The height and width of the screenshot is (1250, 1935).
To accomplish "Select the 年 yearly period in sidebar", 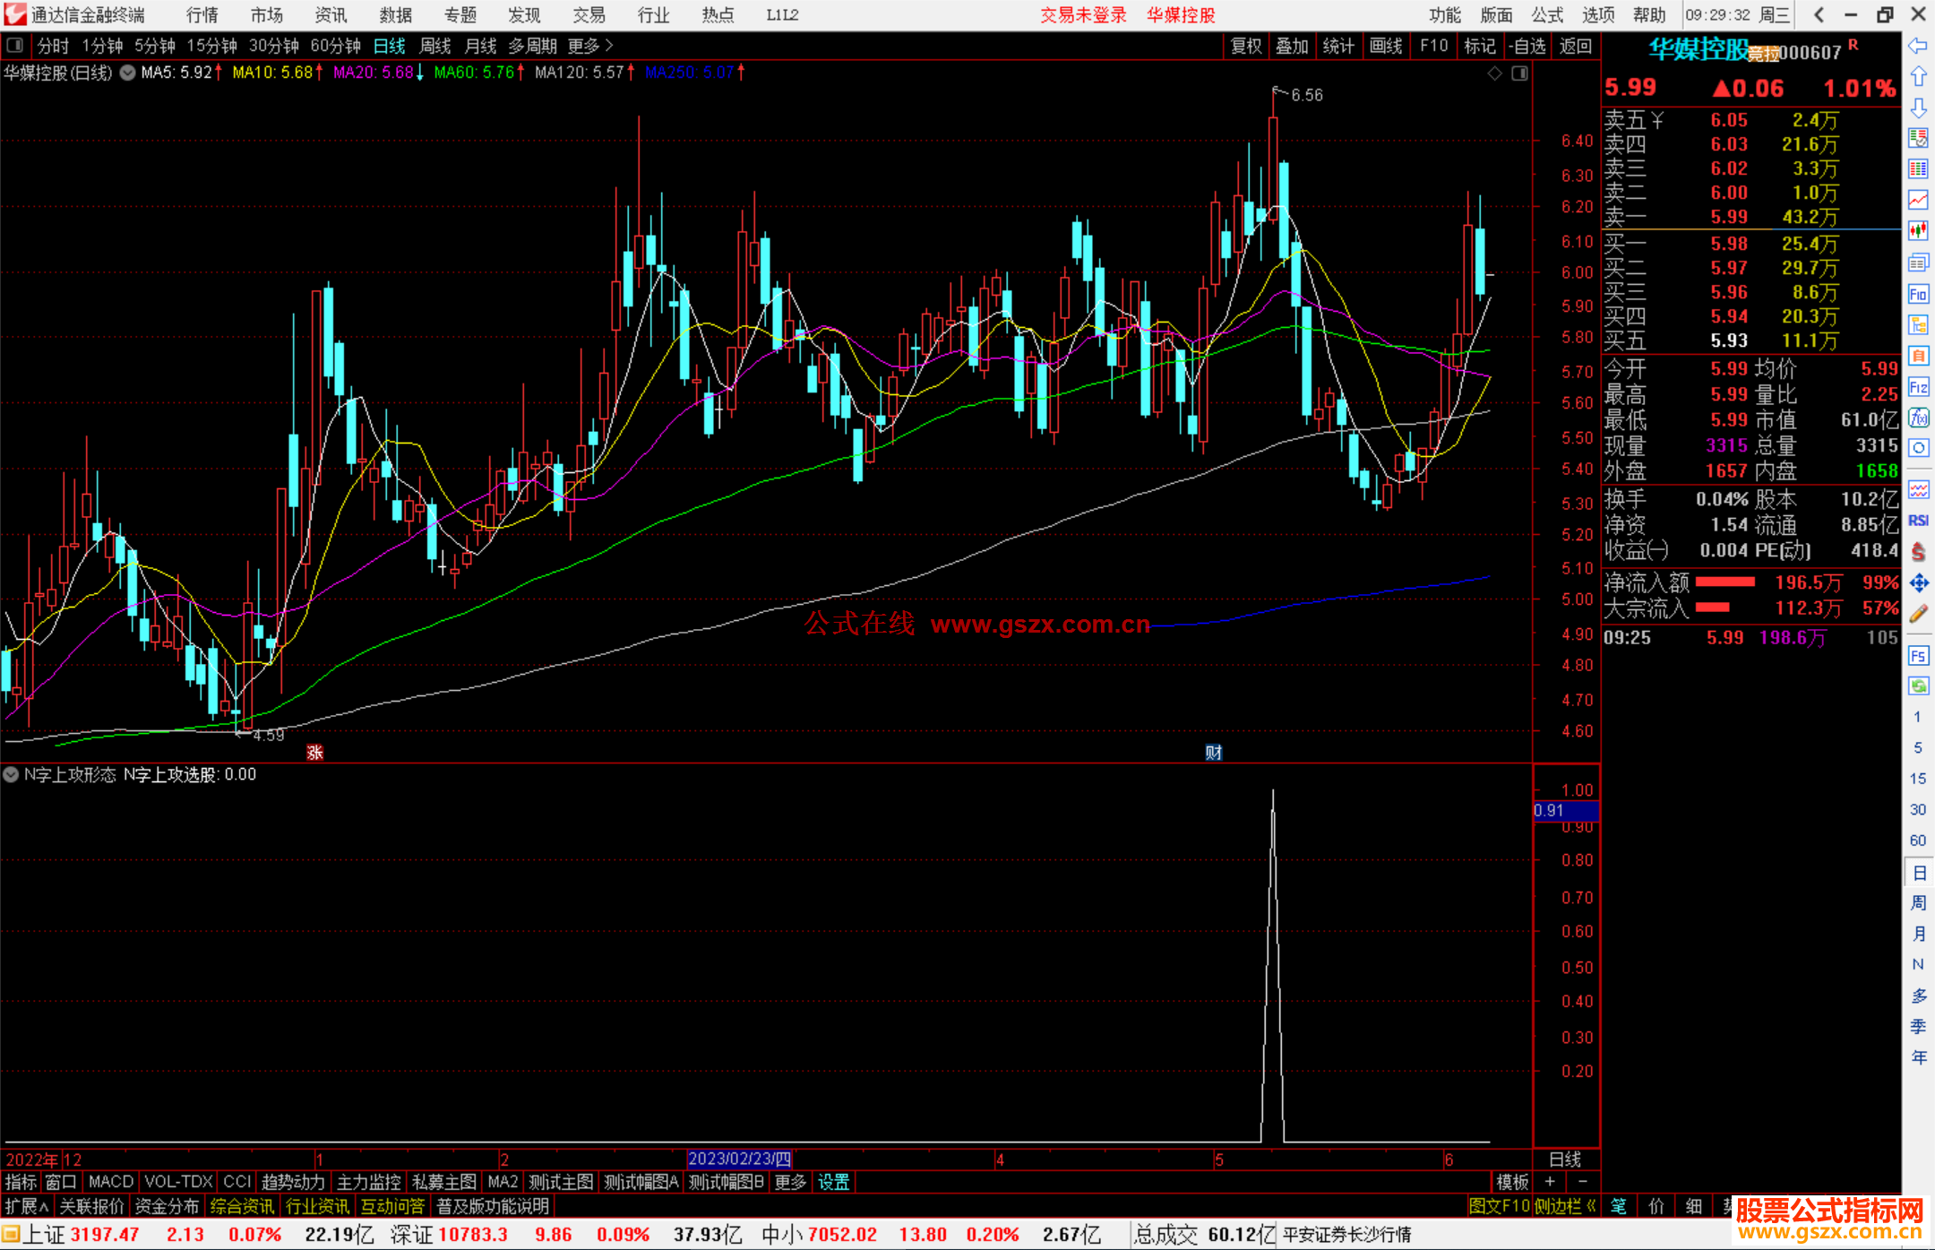I will pos(1918,1057).
